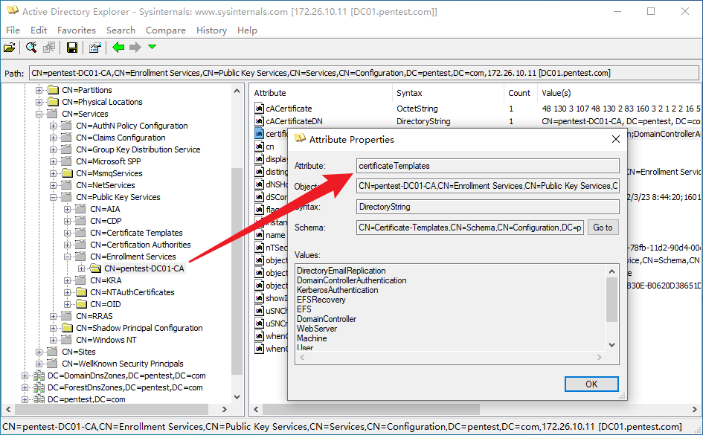The image size is (703, 435).
Task: Click the Attribute name field showing certificateTemplates
Action: pos(488,166)
